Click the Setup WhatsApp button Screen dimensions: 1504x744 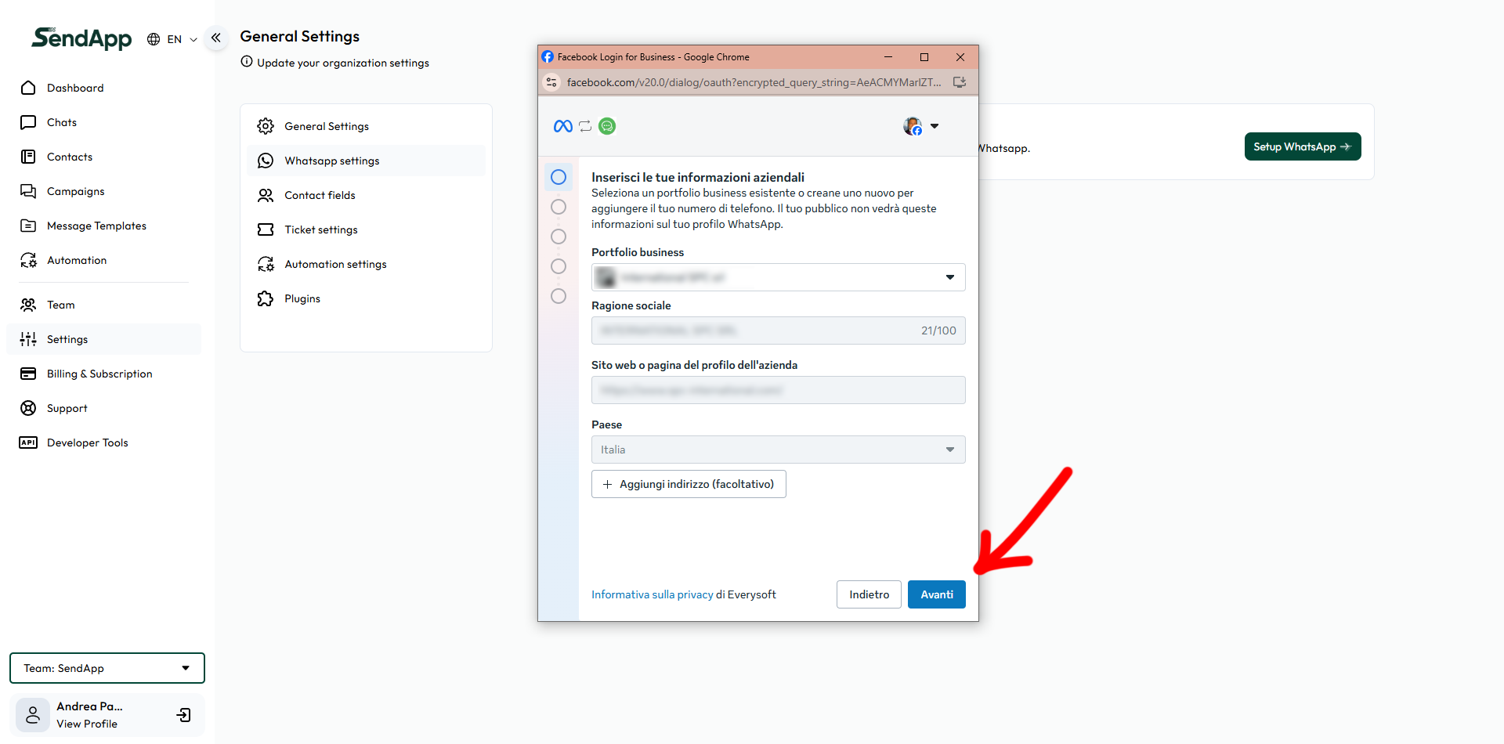(x=1303, y=146)
